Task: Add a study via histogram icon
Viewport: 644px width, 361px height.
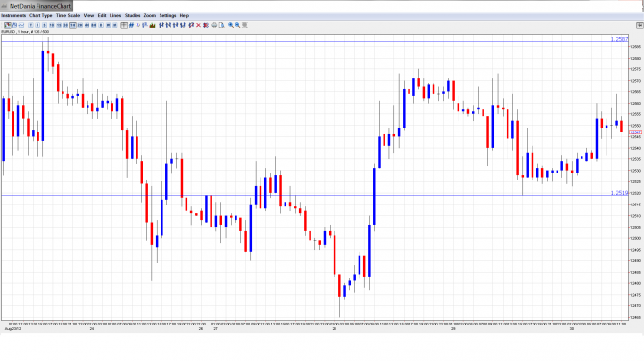Action: (x=152, y=25)
